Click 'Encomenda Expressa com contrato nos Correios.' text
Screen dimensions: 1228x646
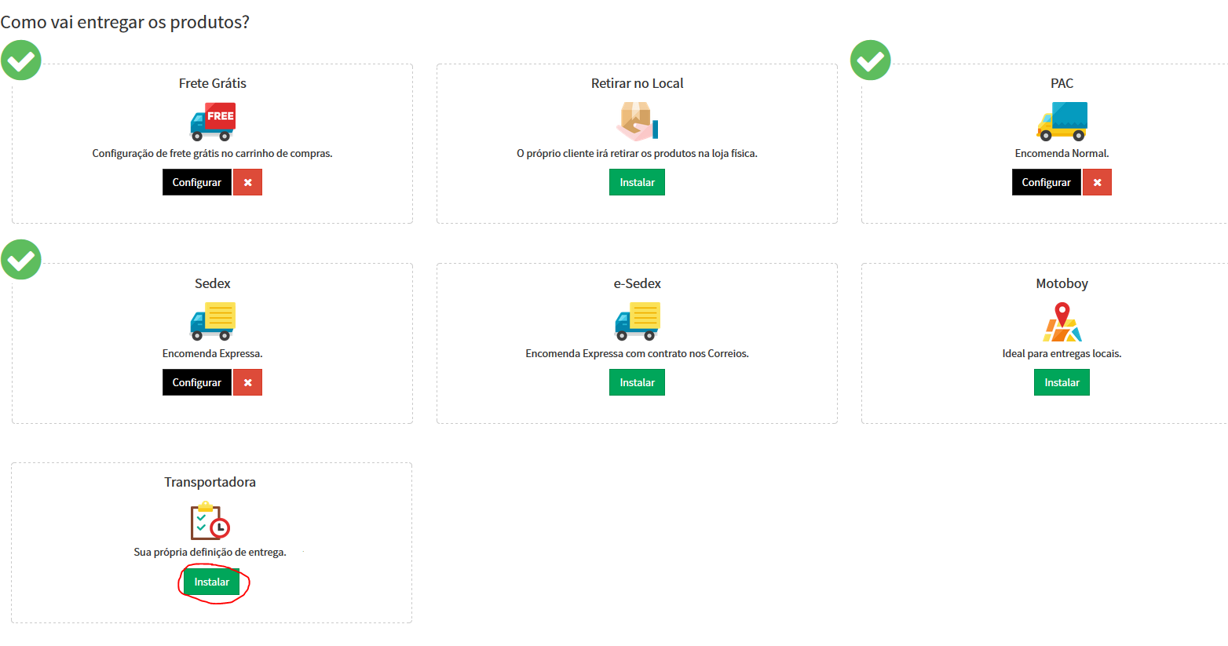point(638,353)
